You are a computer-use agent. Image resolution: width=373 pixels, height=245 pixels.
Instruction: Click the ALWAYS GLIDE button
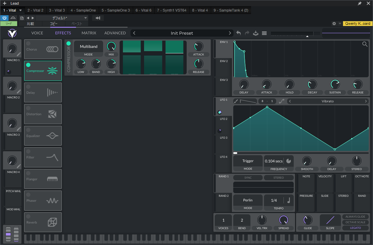(355, 217)
